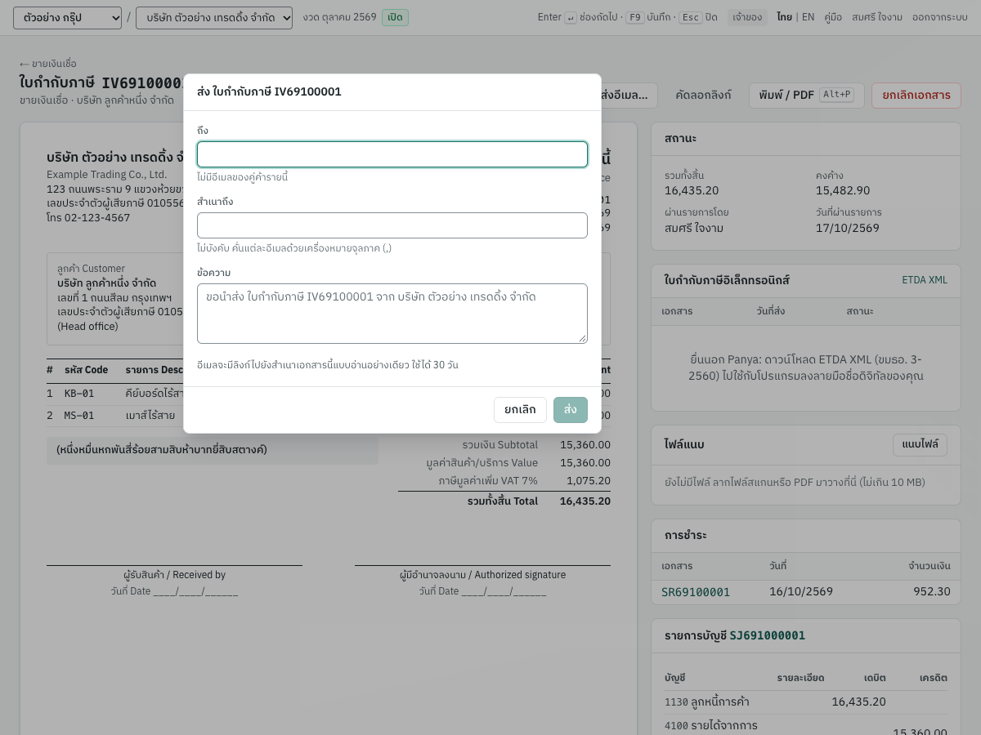Click the ส่ง send button

571,410
